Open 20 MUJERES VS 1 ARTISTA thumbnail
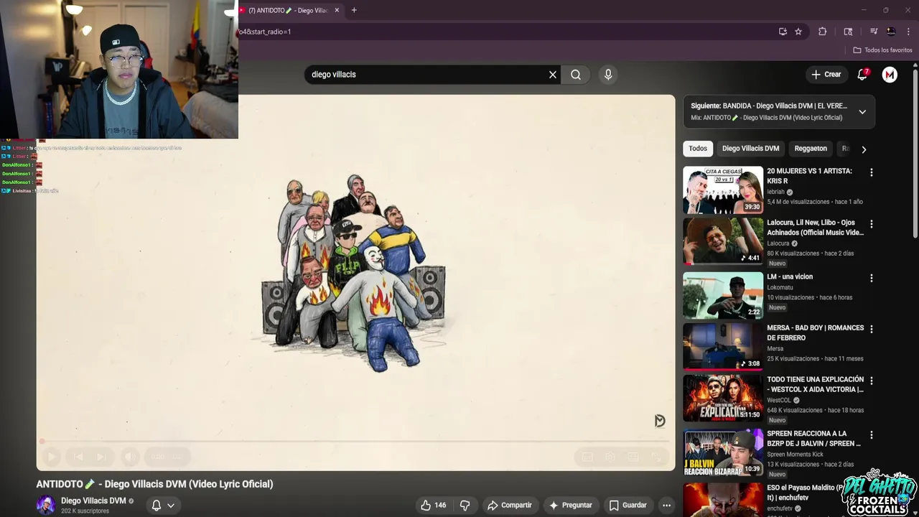This screenshot has width=919, height=517. pyautogui.click(x=723, y=190)
